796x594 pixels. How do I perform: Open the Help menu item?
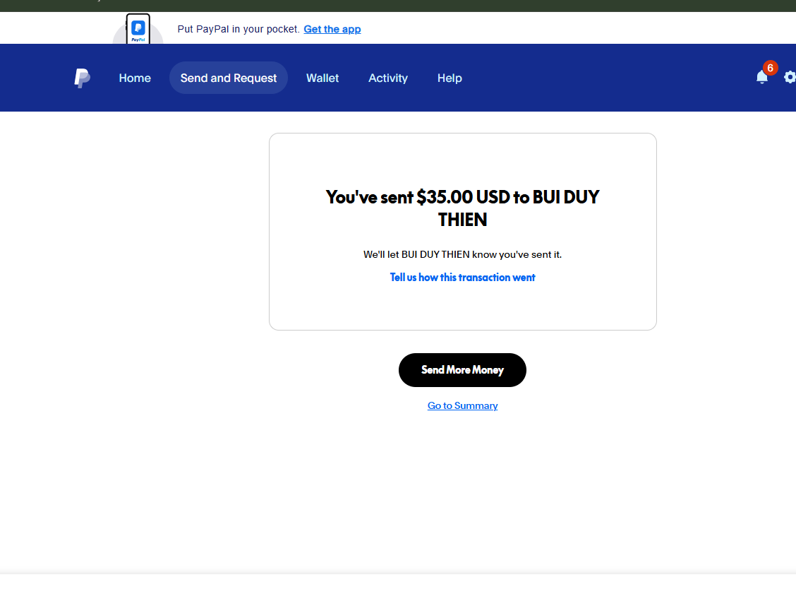coord(450,78)
